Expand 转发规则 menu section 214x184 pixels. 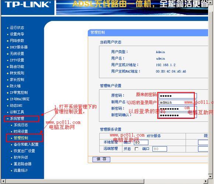(17, 73)
